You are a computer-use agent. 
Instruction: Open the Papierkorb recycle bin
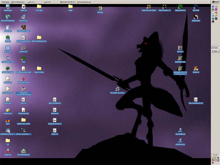tap(8, 29)
